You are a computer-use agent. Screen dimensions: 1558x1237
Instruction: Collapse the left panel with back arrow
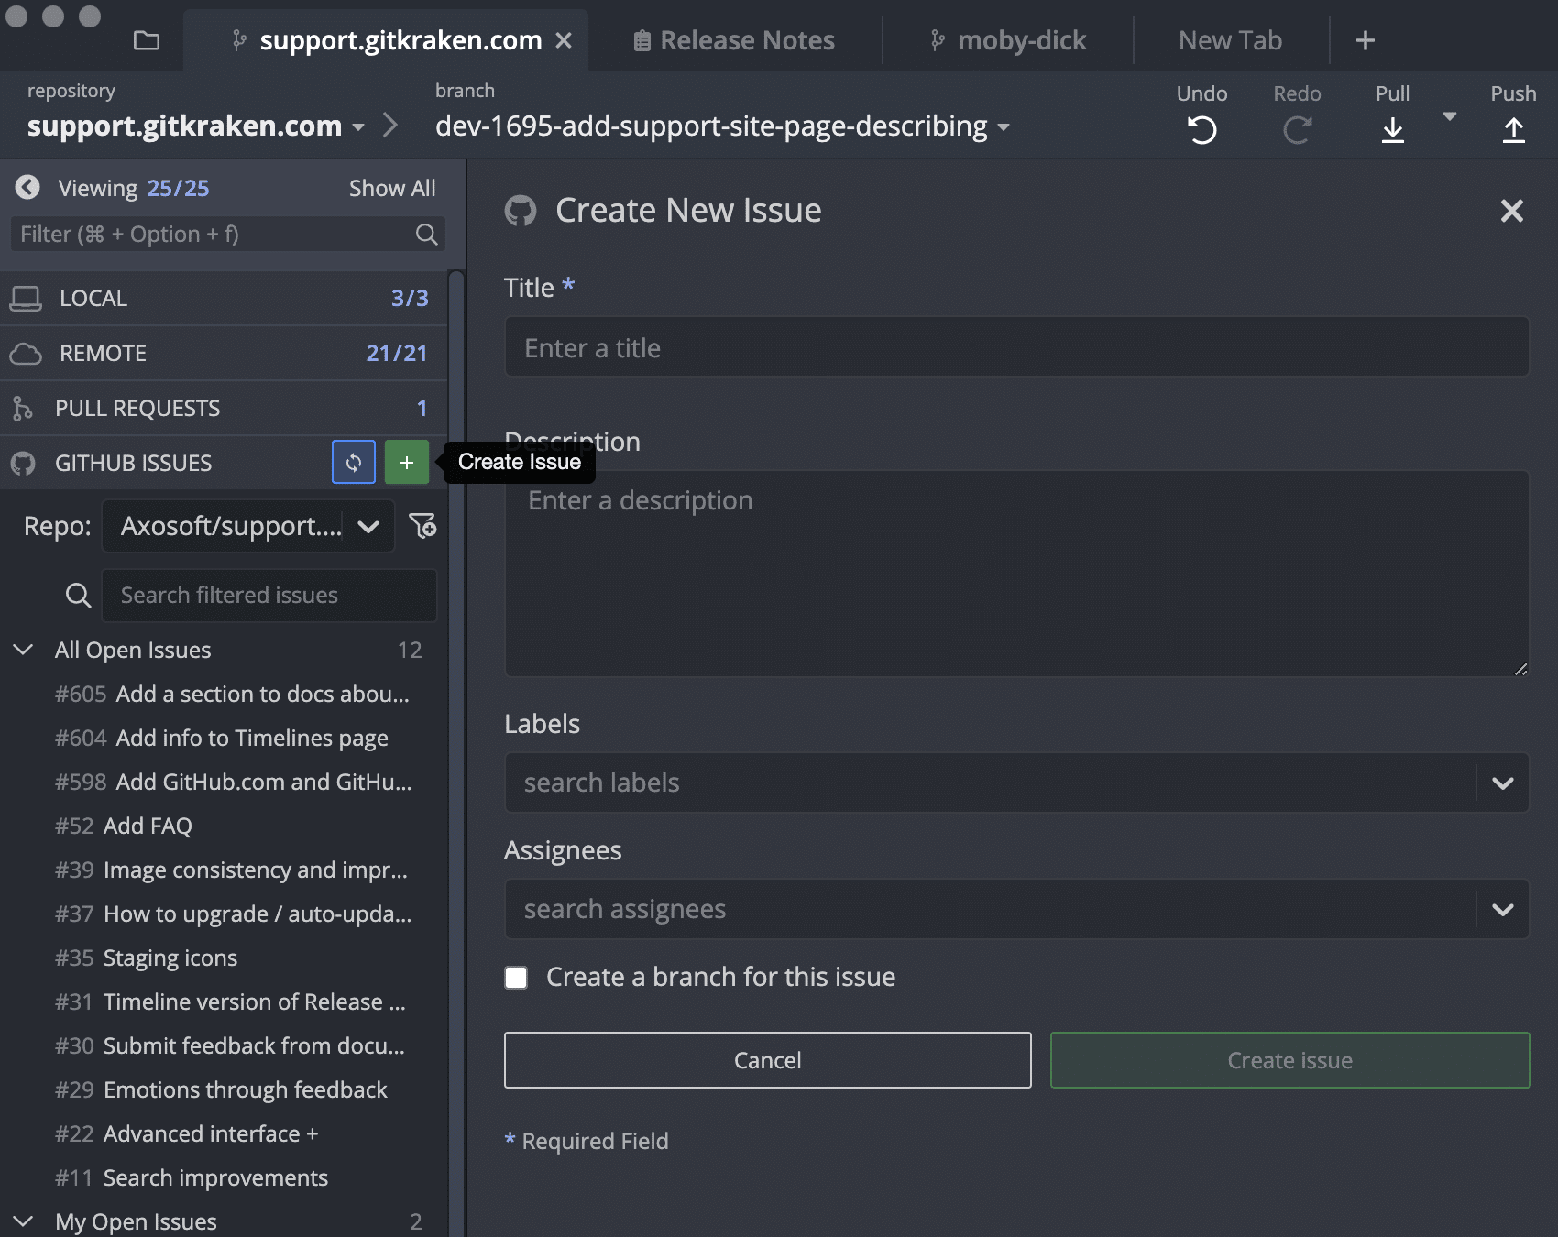(27, 187)
